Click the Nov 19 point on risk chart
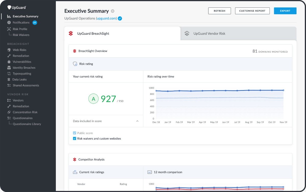 (x=283, y=90)
